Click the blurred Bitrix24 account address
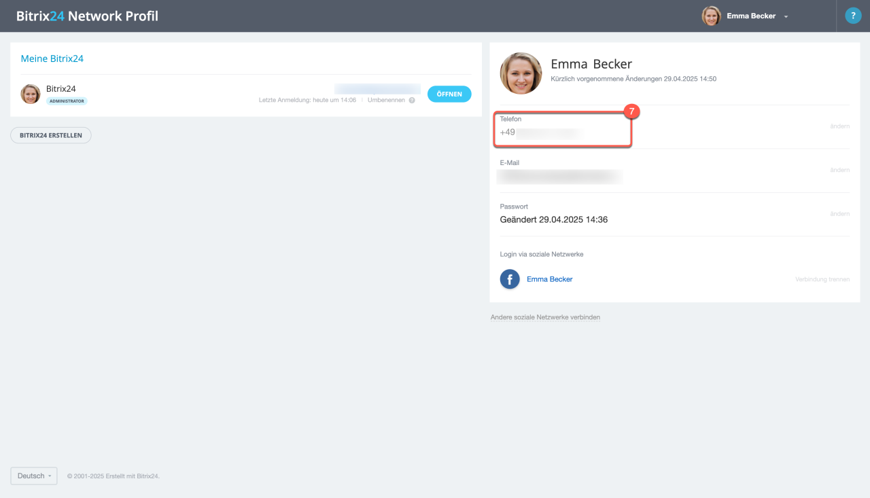This screenshot has width=870, height=498. (377, 89)
